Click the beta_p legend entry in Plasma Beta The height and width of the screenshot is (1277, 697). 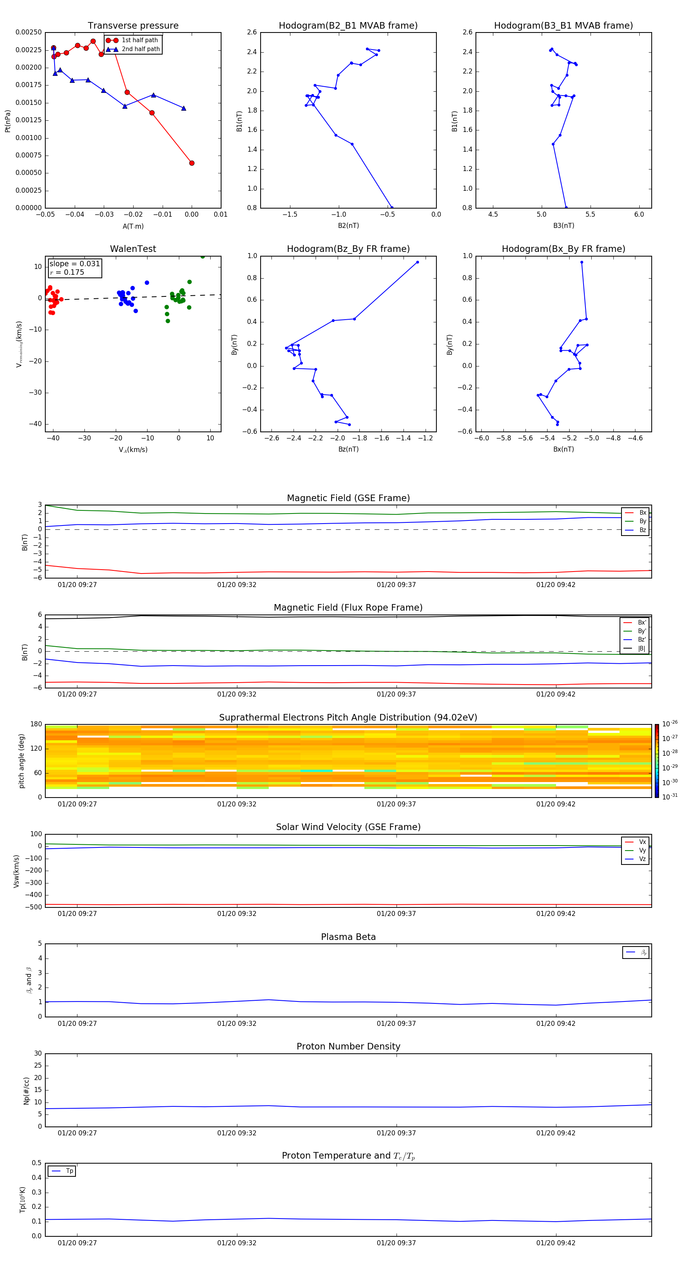click(636, 952)
